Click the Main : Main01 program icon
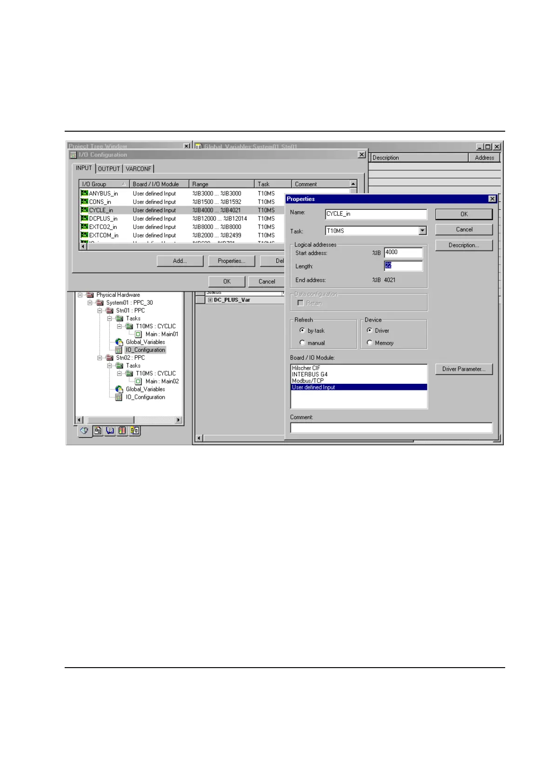 tap(138, 334)
